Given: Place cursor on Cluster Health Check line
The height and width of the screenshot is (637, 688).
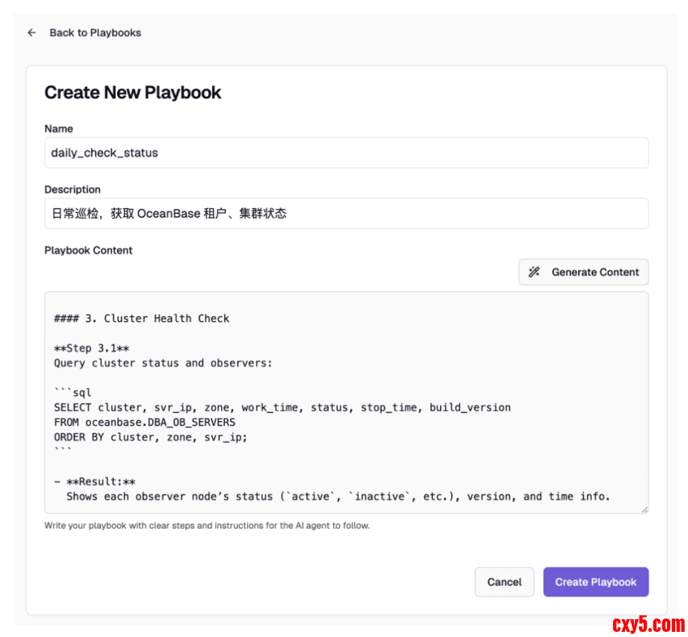Looking at the screenshot, I should 141,318.
